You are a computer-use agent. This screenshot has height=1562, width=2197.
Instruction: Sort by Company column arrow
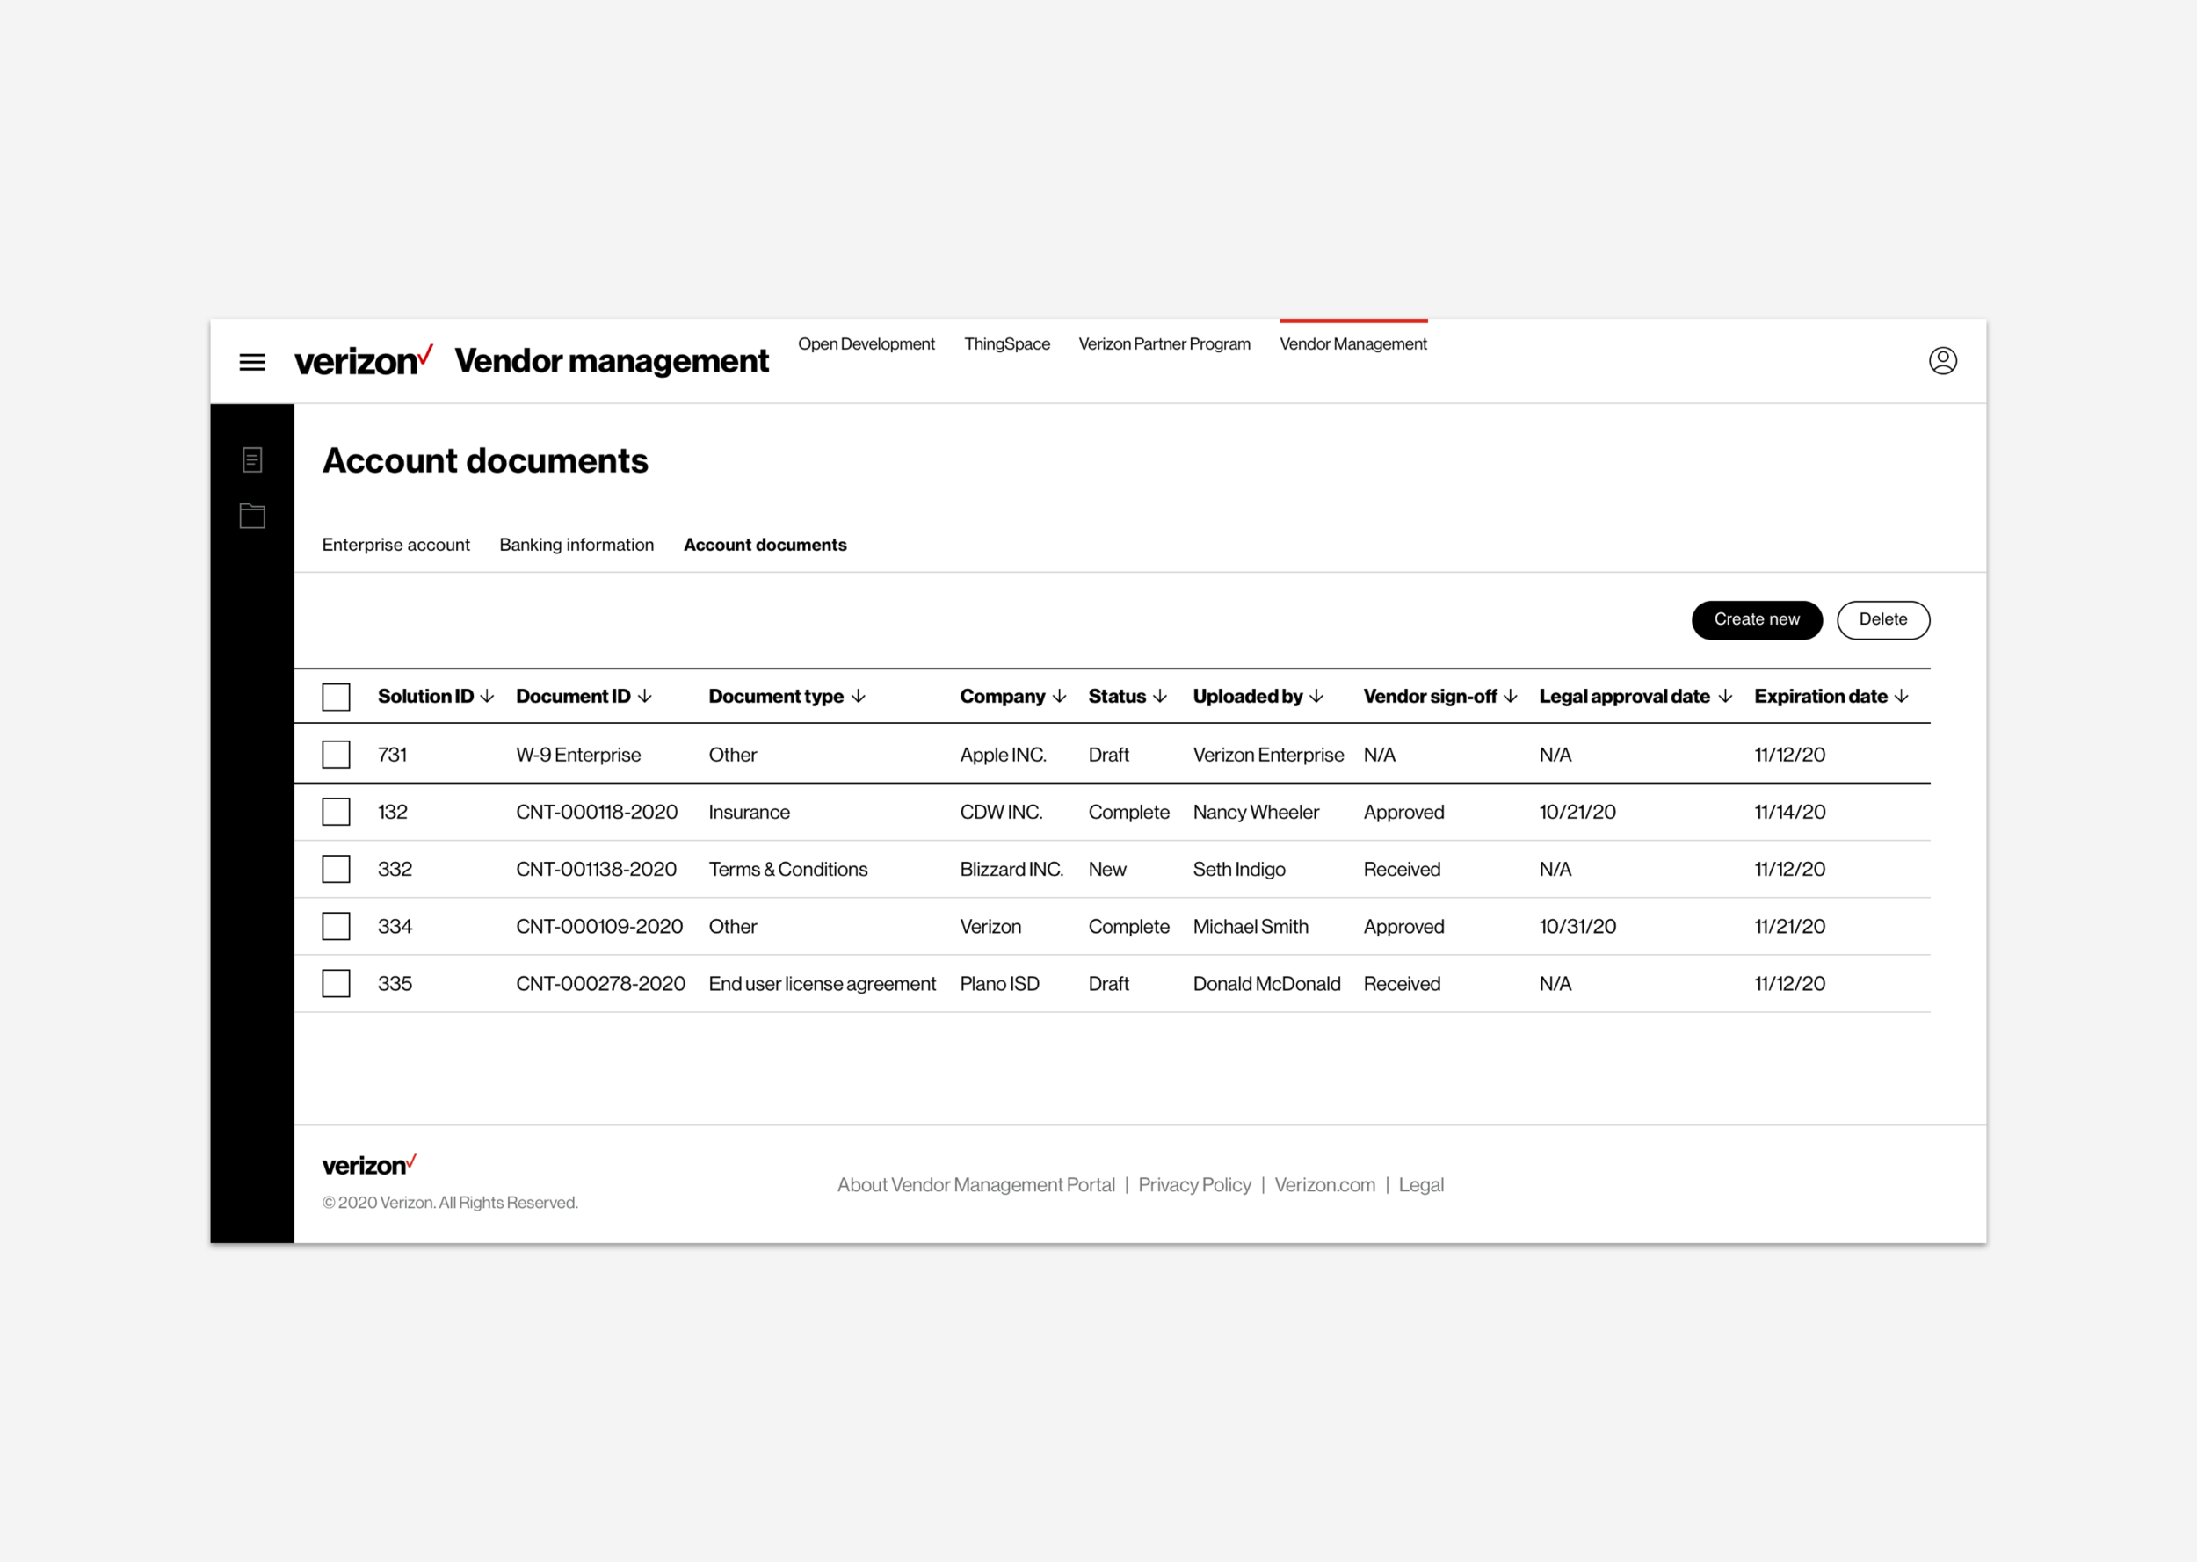point(1059,697)
